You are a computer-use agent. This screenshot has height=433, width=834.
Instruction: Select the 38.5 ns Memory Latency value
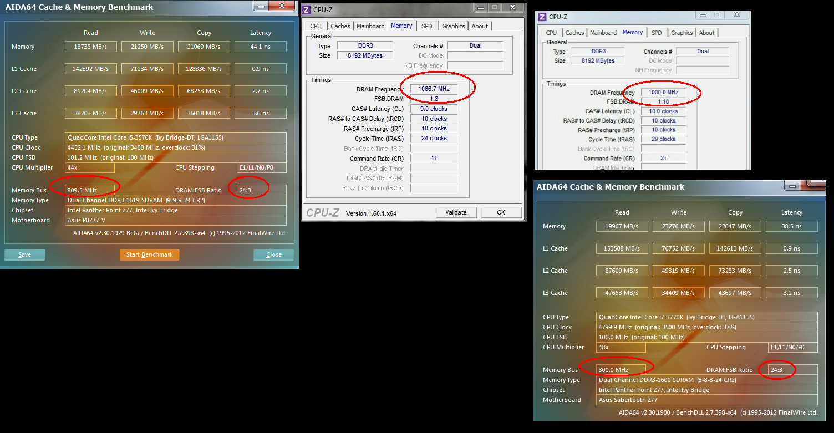point(792,226)
